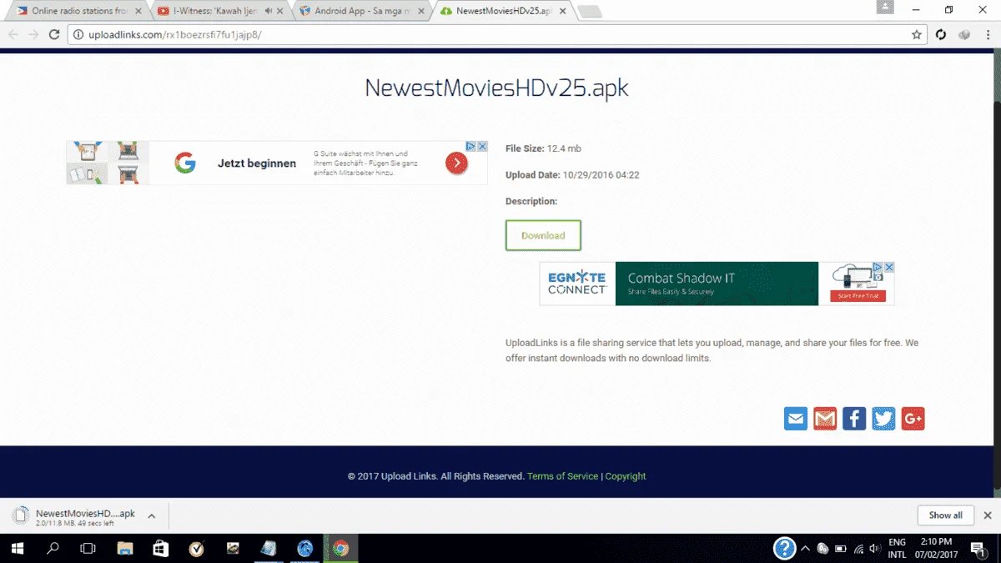The image size is (1001, 563).
Task: Click red arrow on G Suite ad
Action: click(x=455, y=163)
